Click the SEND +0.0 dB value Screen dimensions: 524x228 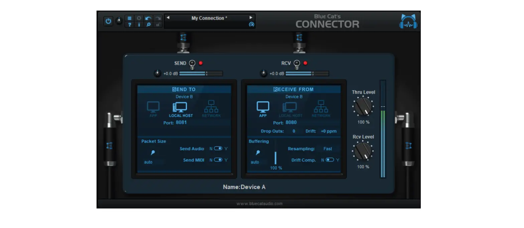pyautogui.click(x=170, y=74)
